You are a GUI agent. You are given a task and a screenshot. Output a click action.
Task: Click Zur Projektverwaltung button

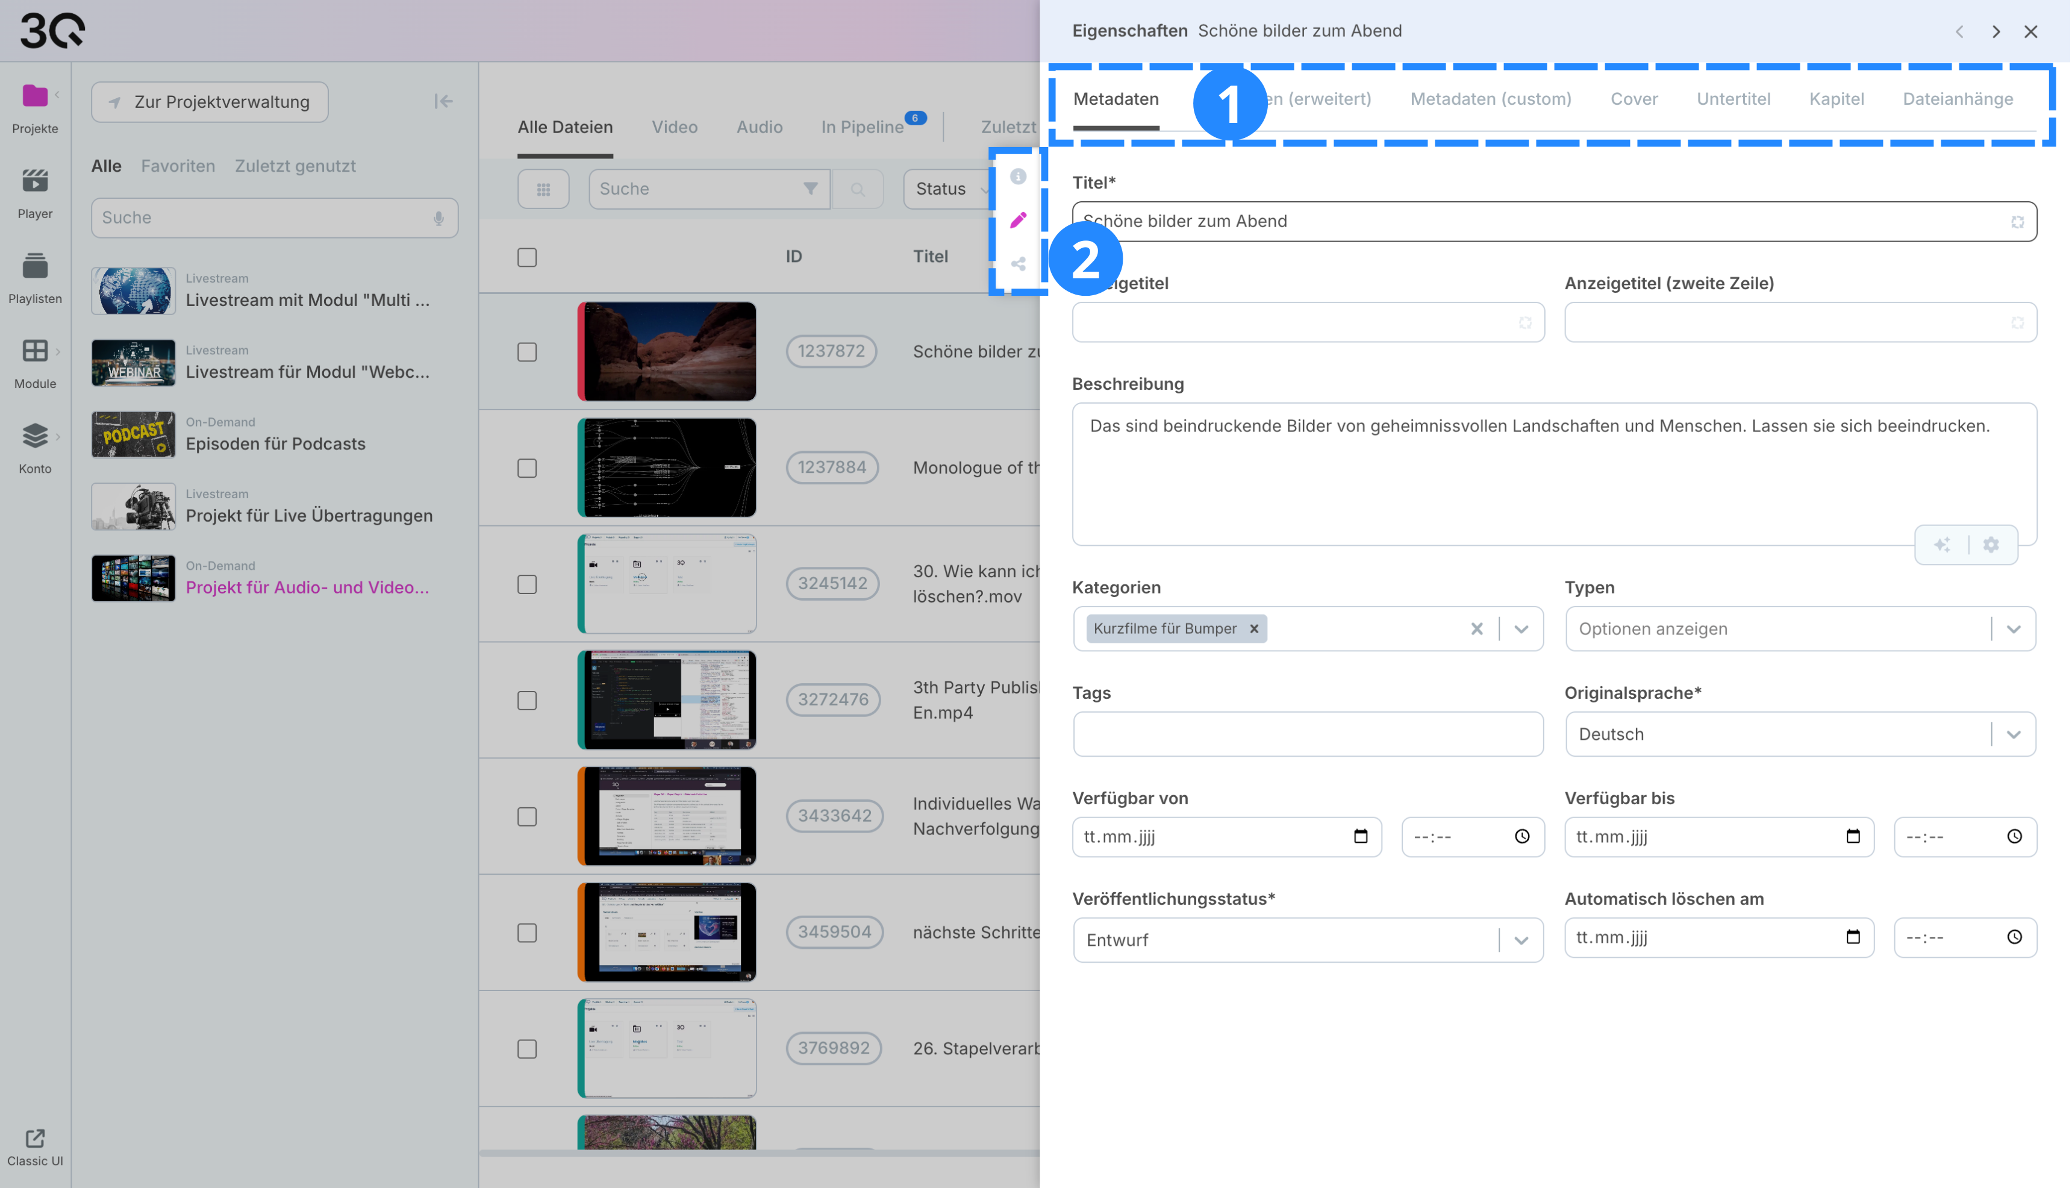[210, 102]
